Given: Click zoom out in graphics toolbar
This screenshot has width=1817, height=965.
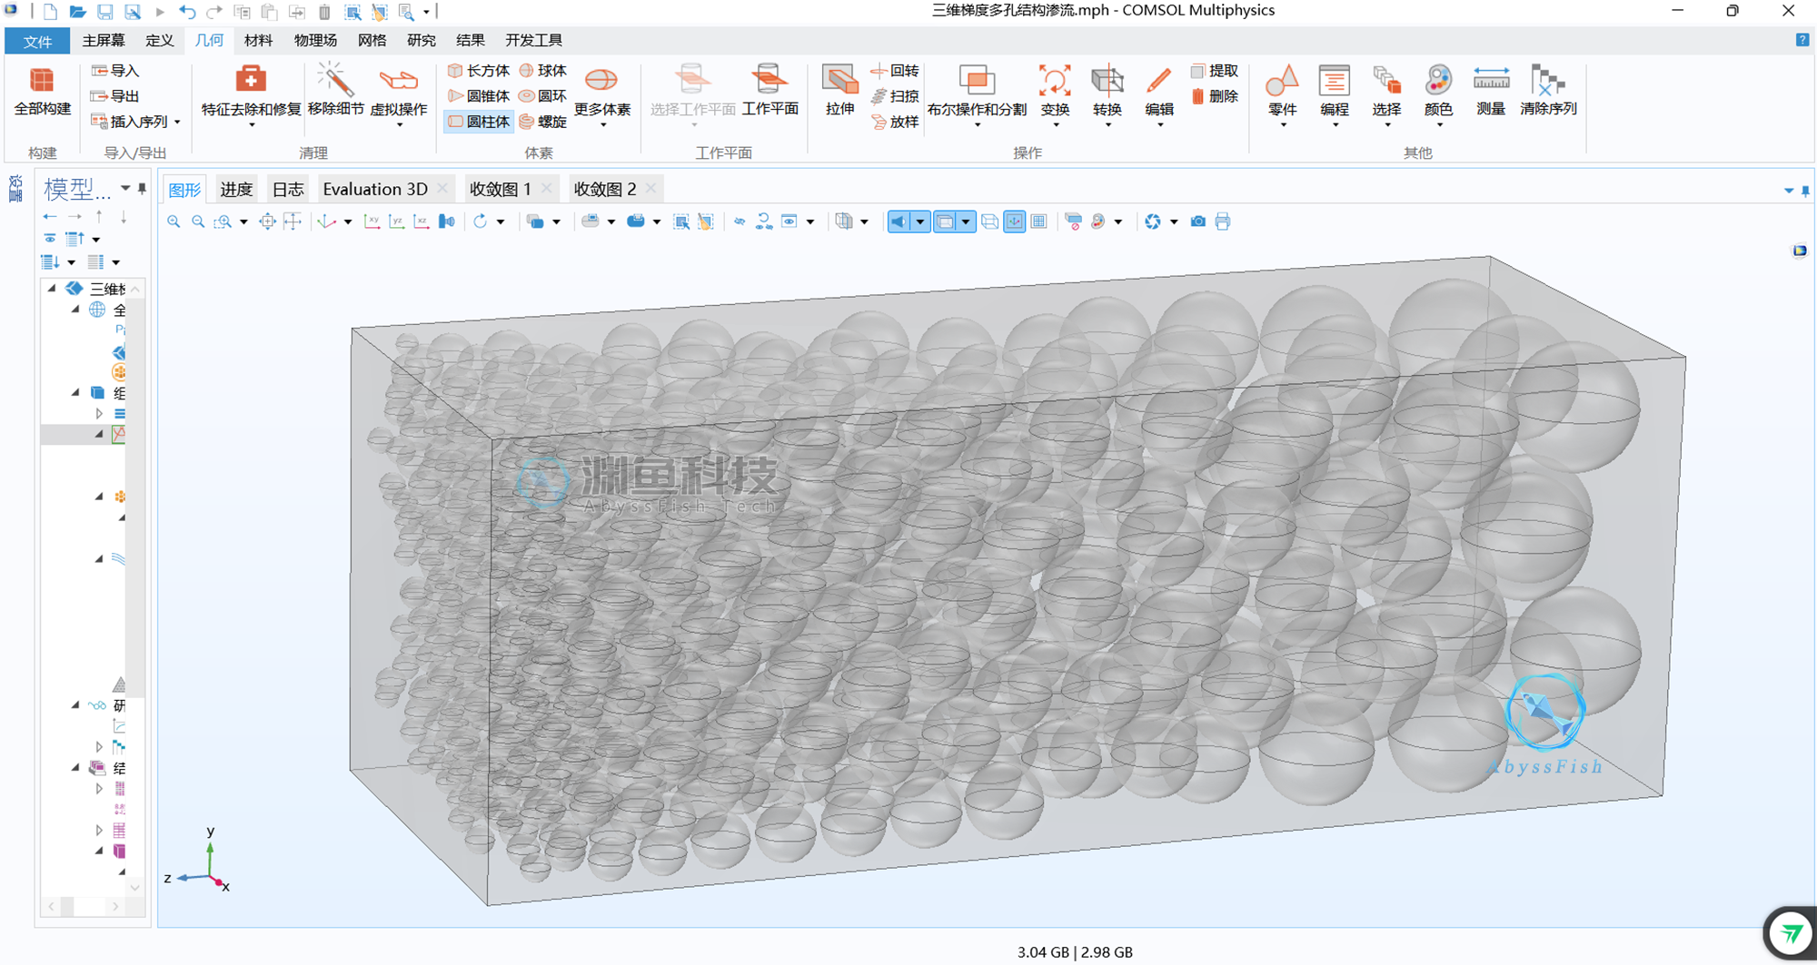Looking at the screenshot, I should pos(198,222).
